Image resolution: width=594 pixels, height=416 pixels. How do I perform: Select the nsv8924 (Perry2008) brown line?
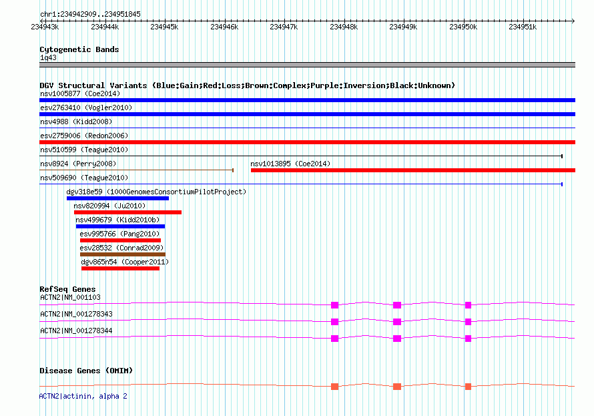click(x=136, y=170)
